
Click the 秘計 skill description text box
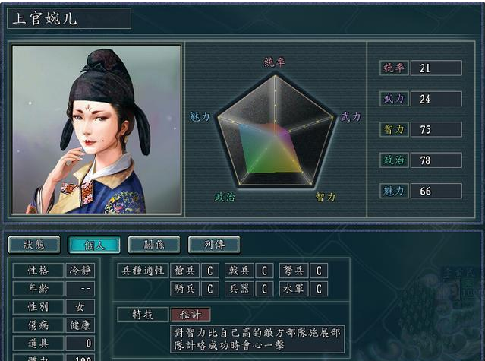(x=257, y=339)
